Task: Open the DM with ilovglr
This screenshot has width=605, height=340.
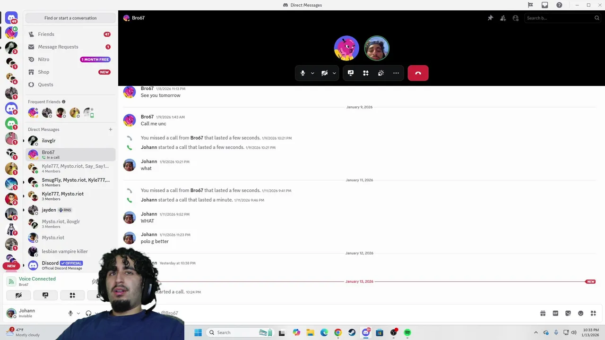Action: [70, 141]
